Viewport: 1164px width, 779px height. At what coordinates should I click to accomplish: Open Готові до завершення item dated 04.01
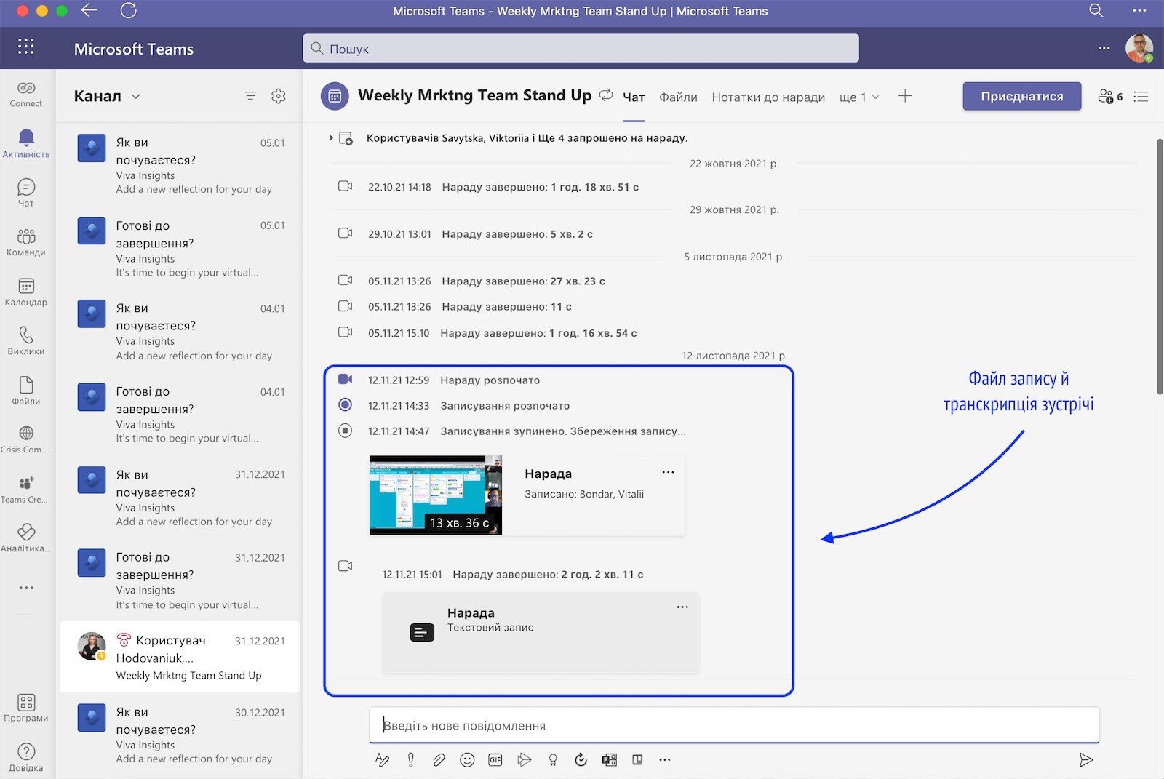pyautogui.click(x=180, y=415)
